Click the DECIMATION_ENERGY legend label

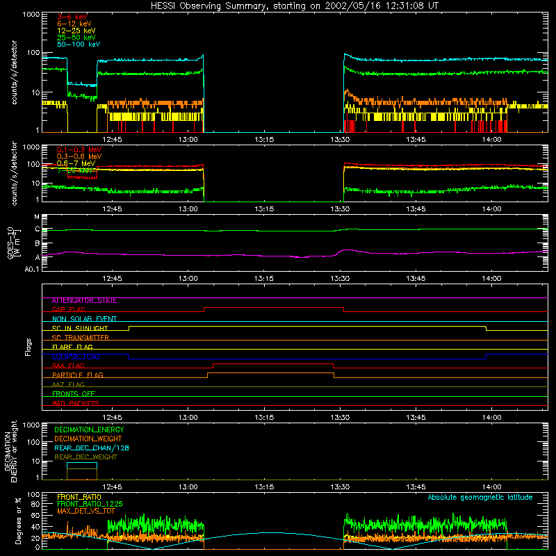89,430
